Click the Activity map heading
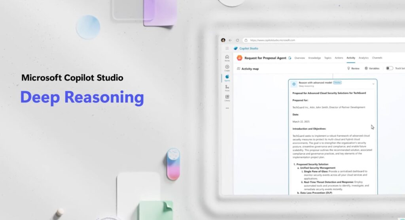Screen dimensions: 405x220 coord(250,69)
